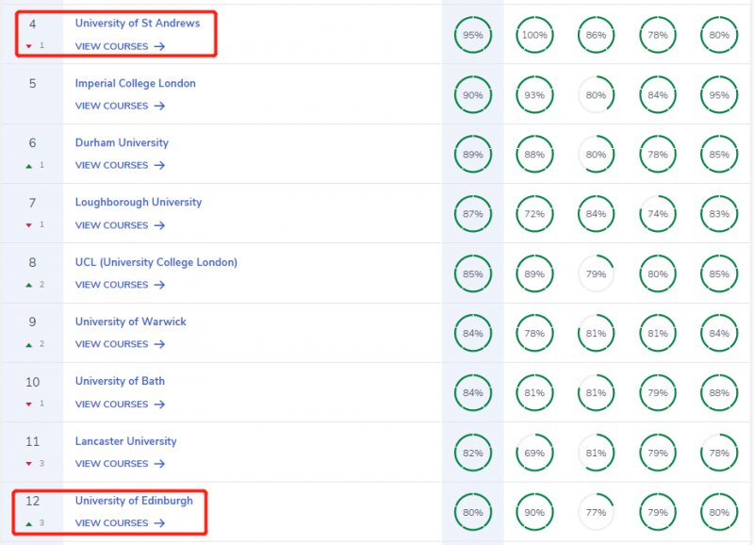This screenshot has height=545, width=754.
Task: Click green up-arrow rank change for UCL
Action: 29,286
